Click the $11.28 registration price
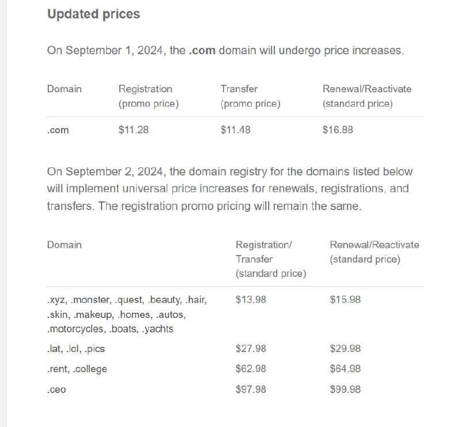 (133, 130)
